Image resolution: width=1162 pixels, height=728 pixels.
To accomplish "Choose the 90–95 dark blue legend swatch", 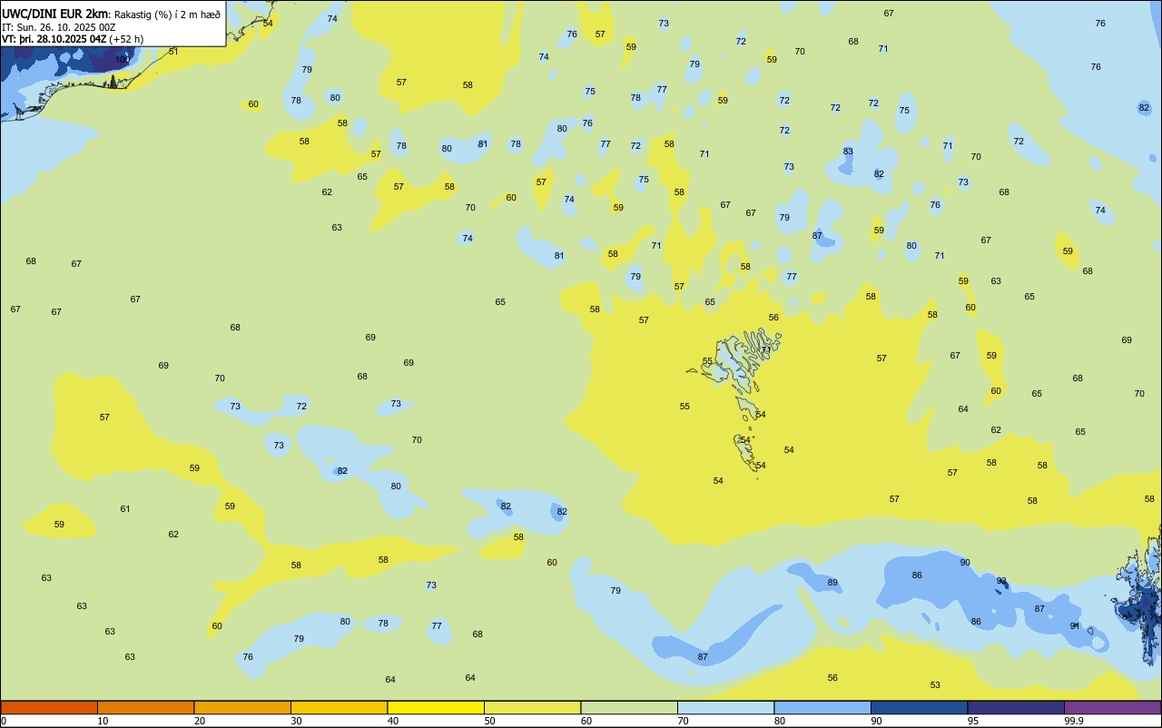I will click(x=919, y=707).
